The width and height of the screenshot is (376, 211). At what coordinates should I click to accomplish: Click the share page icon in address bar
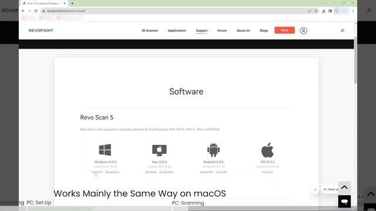310,11
